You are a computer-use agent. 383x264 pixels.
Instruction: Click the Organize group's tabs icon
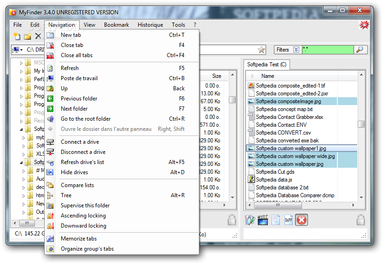coord(50,249)
